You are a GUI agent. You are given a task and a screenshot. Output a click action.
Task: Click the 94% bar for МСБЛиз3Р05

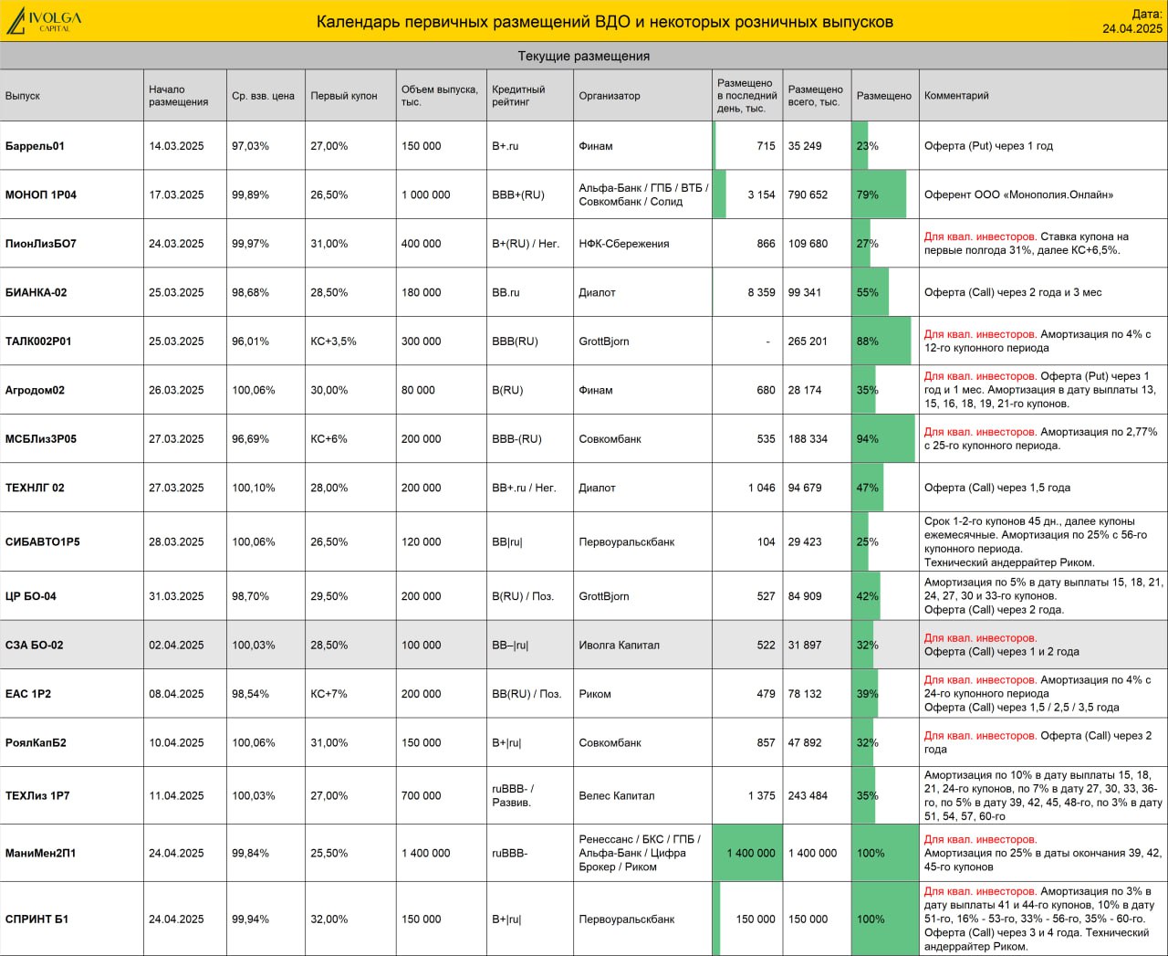pos(883,438)
